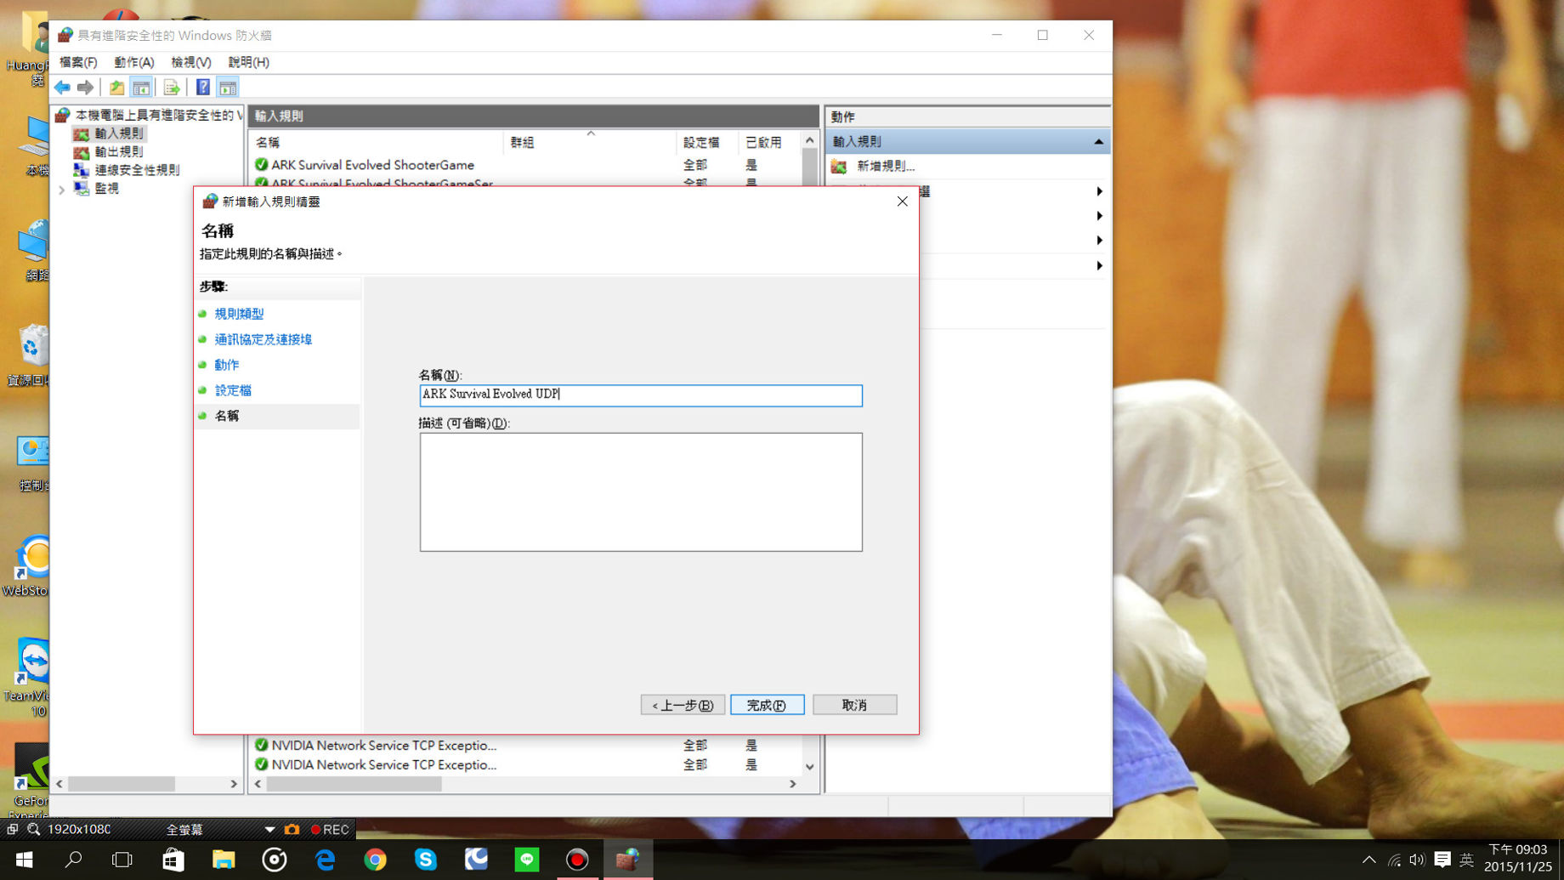Image resolution: width=1564 pixels, height=880 pixels.
Task: Click the 英 input language indicator
Action: point(1467,860)
